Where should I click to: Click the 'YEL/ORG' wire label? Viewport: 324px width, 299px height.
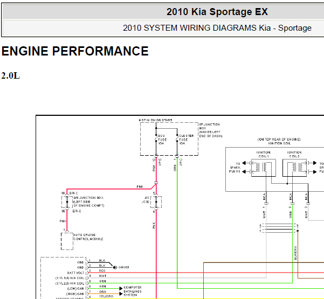click(106, 296)
